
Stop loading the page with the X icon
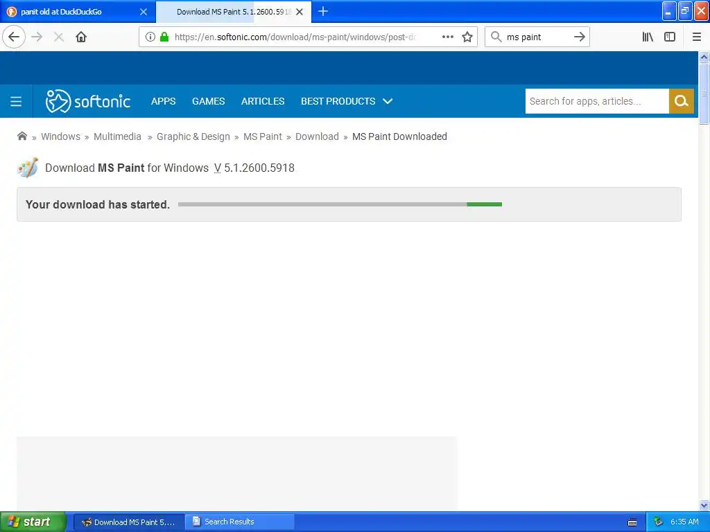click(x=58, y=37)
